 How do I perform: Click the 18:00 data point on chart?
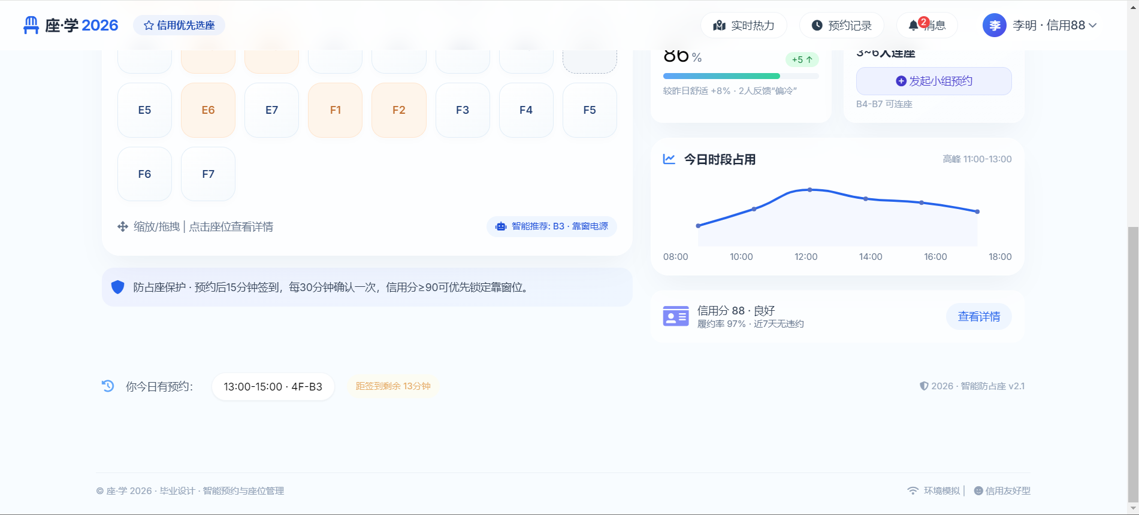point(977,211)
